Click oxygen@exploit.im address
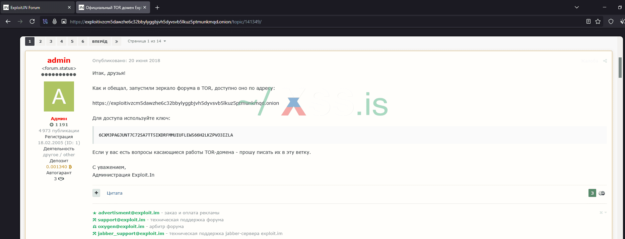Viewport: 625px width, 239px height. coord(121,226)
